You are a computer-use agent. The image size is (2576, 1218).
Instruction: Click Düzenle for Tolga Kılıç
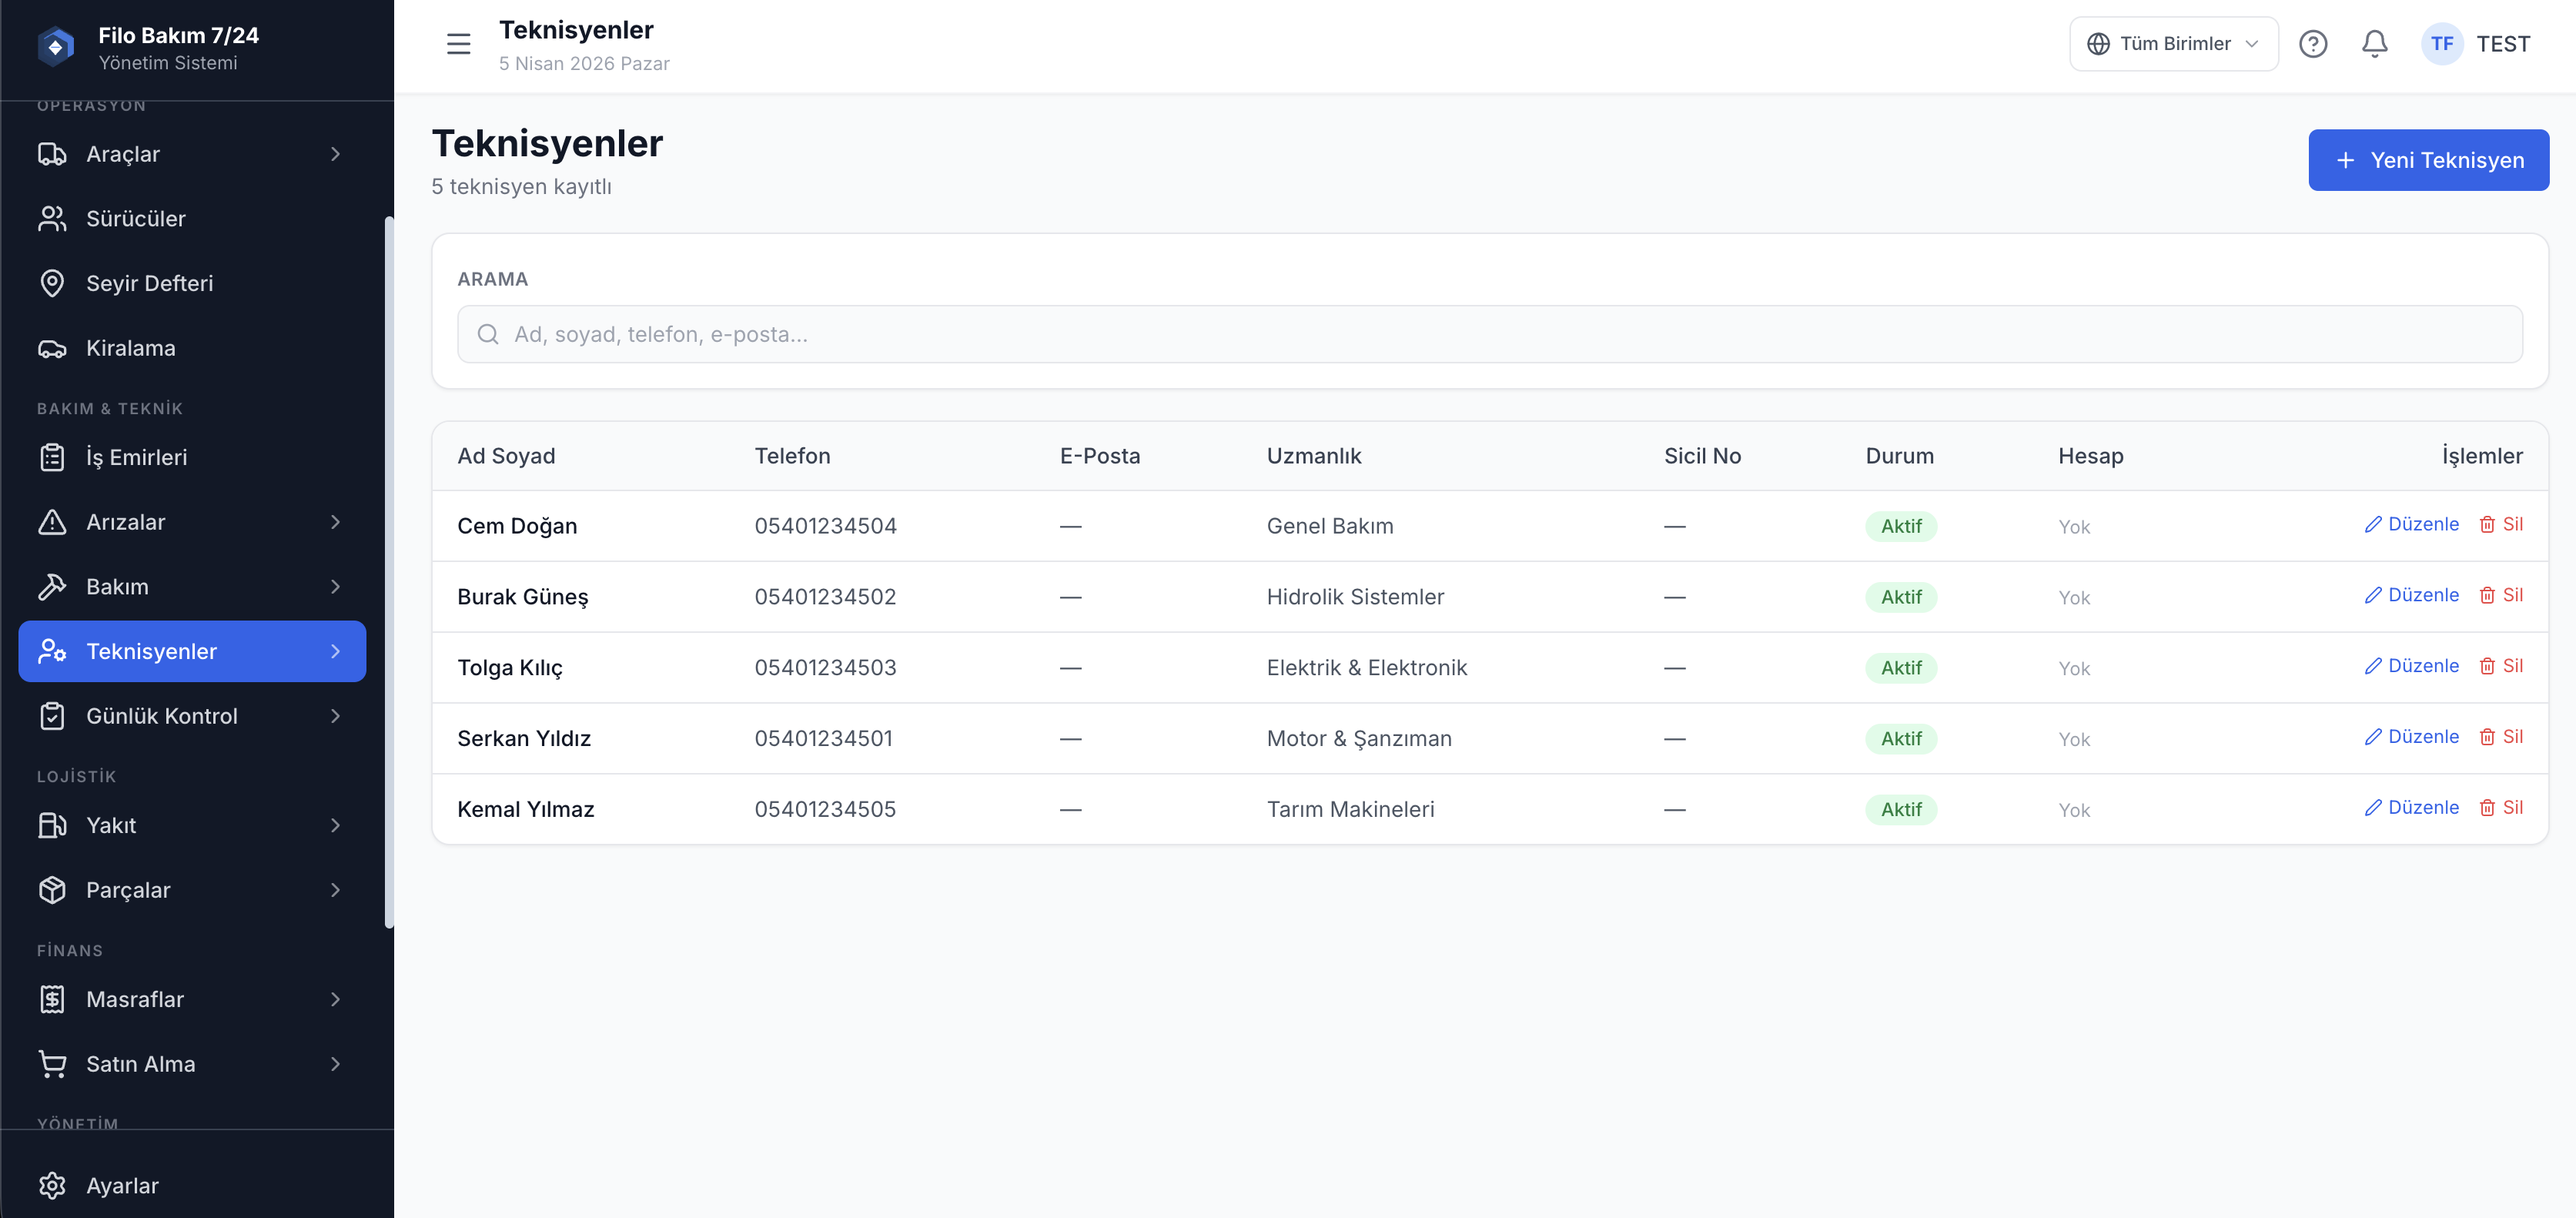tap(2411, 666)
